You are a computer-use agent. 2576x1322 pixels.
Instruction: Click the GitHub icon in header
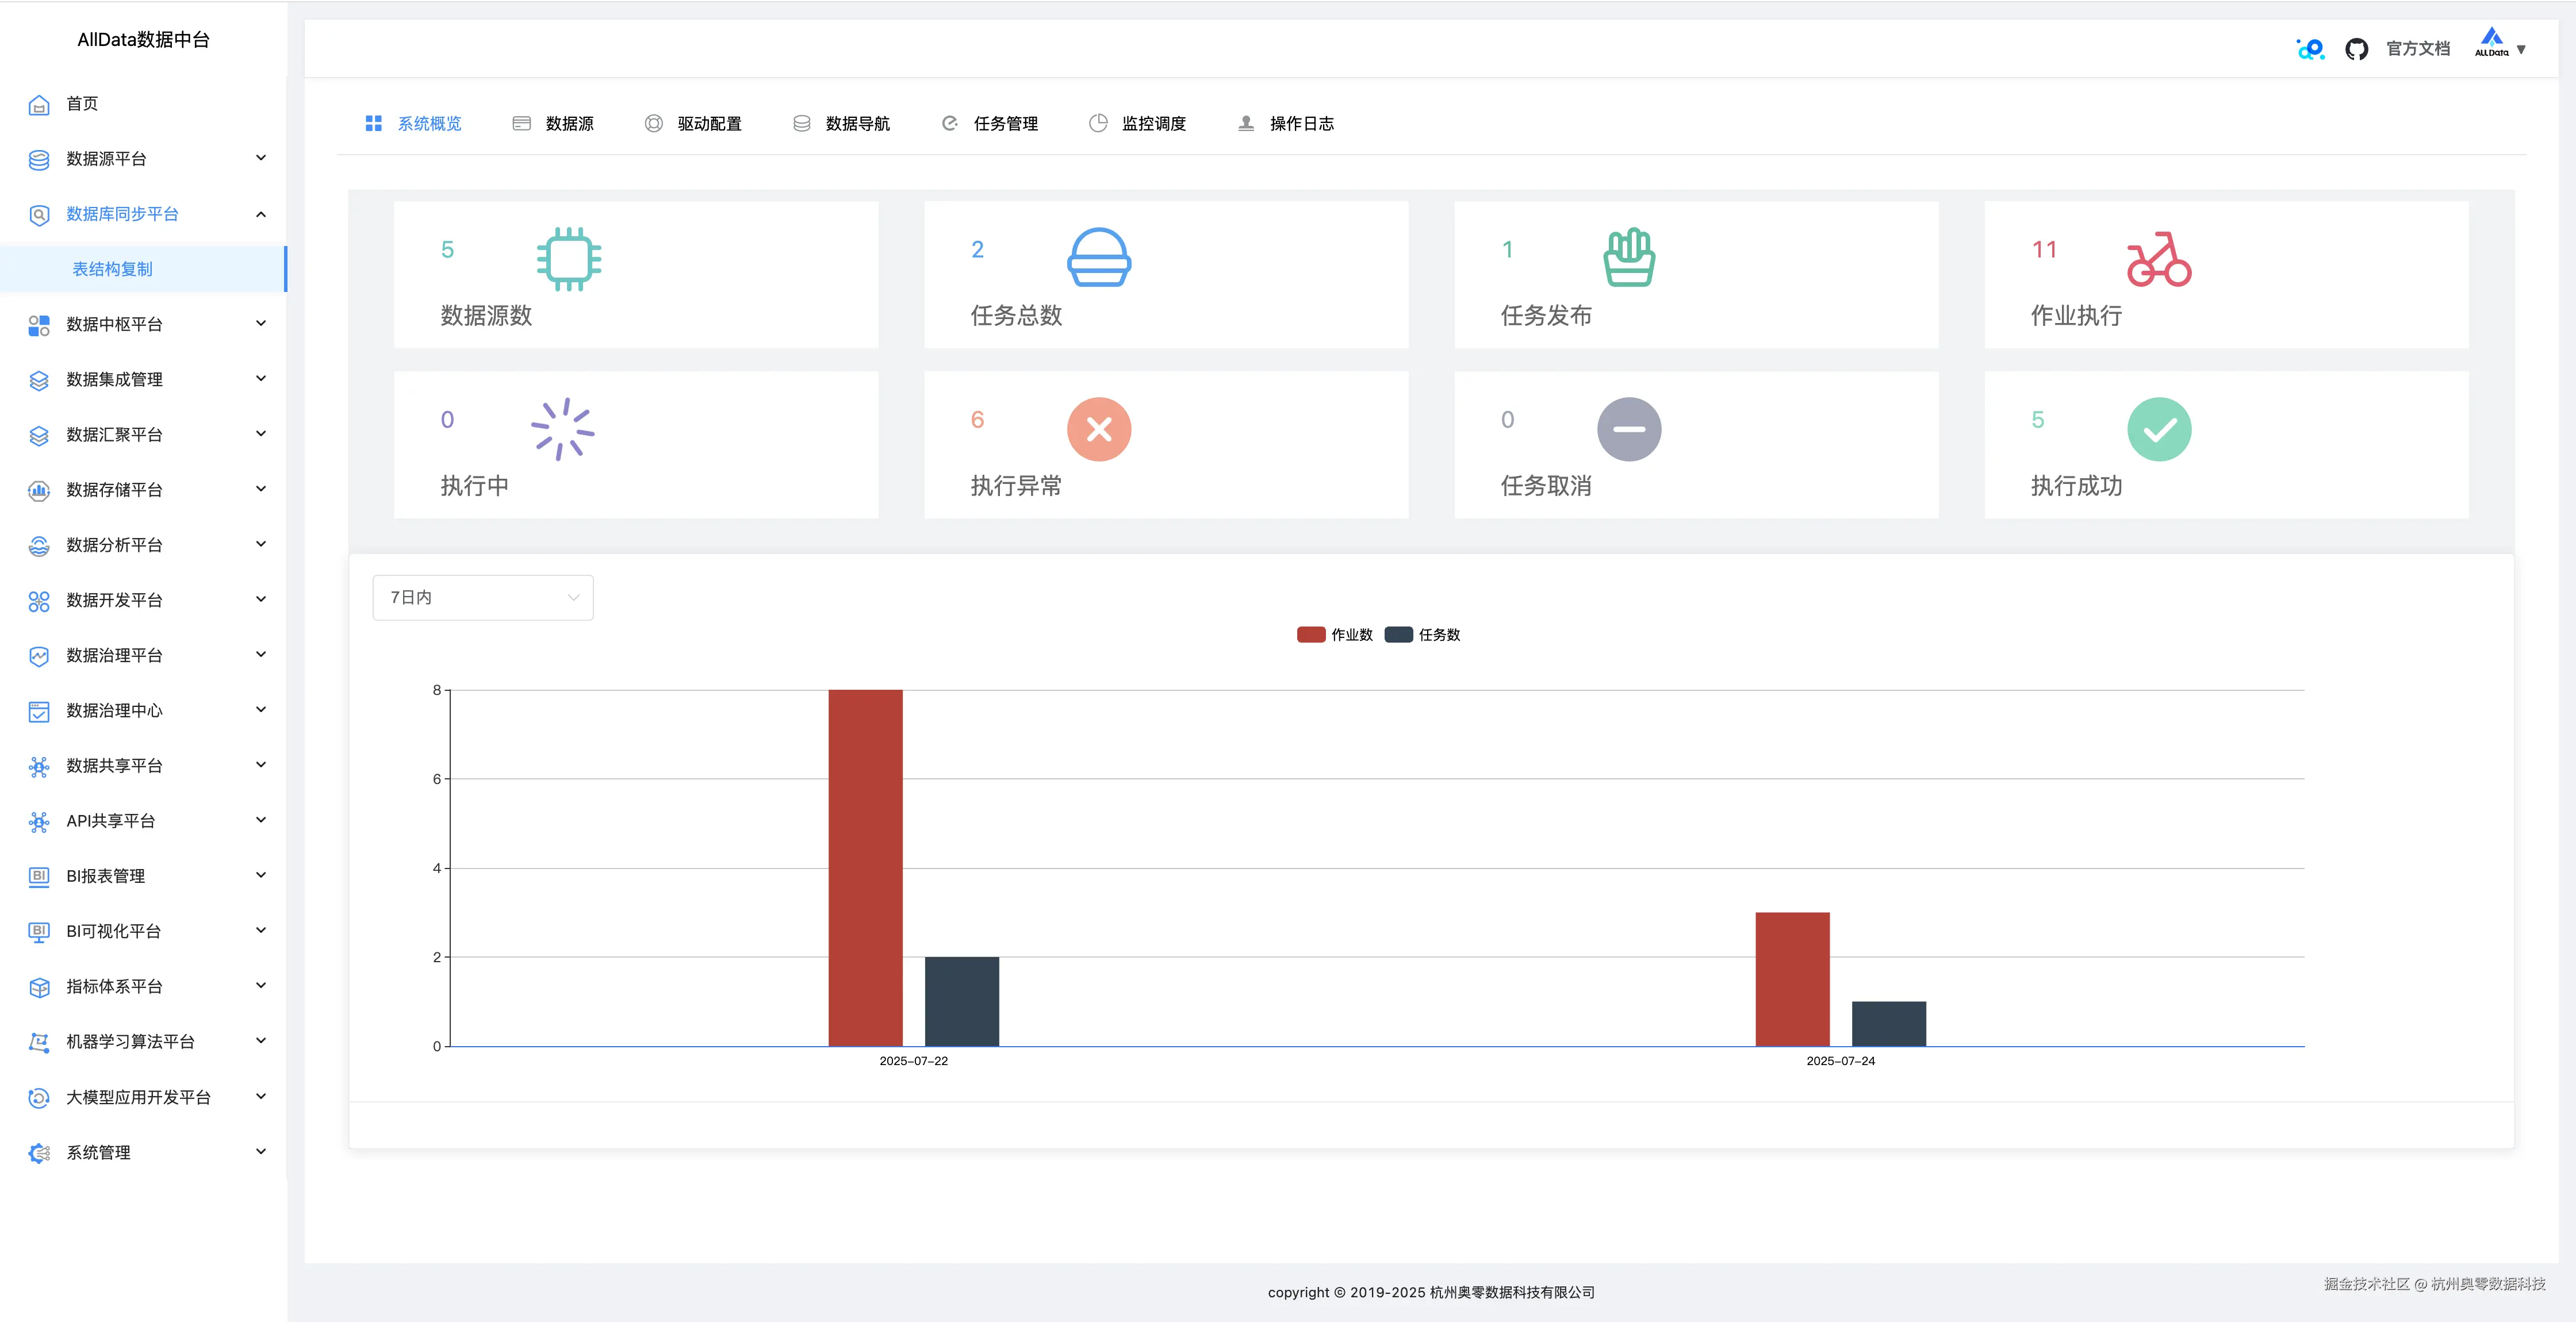(x=2356, y=49)
